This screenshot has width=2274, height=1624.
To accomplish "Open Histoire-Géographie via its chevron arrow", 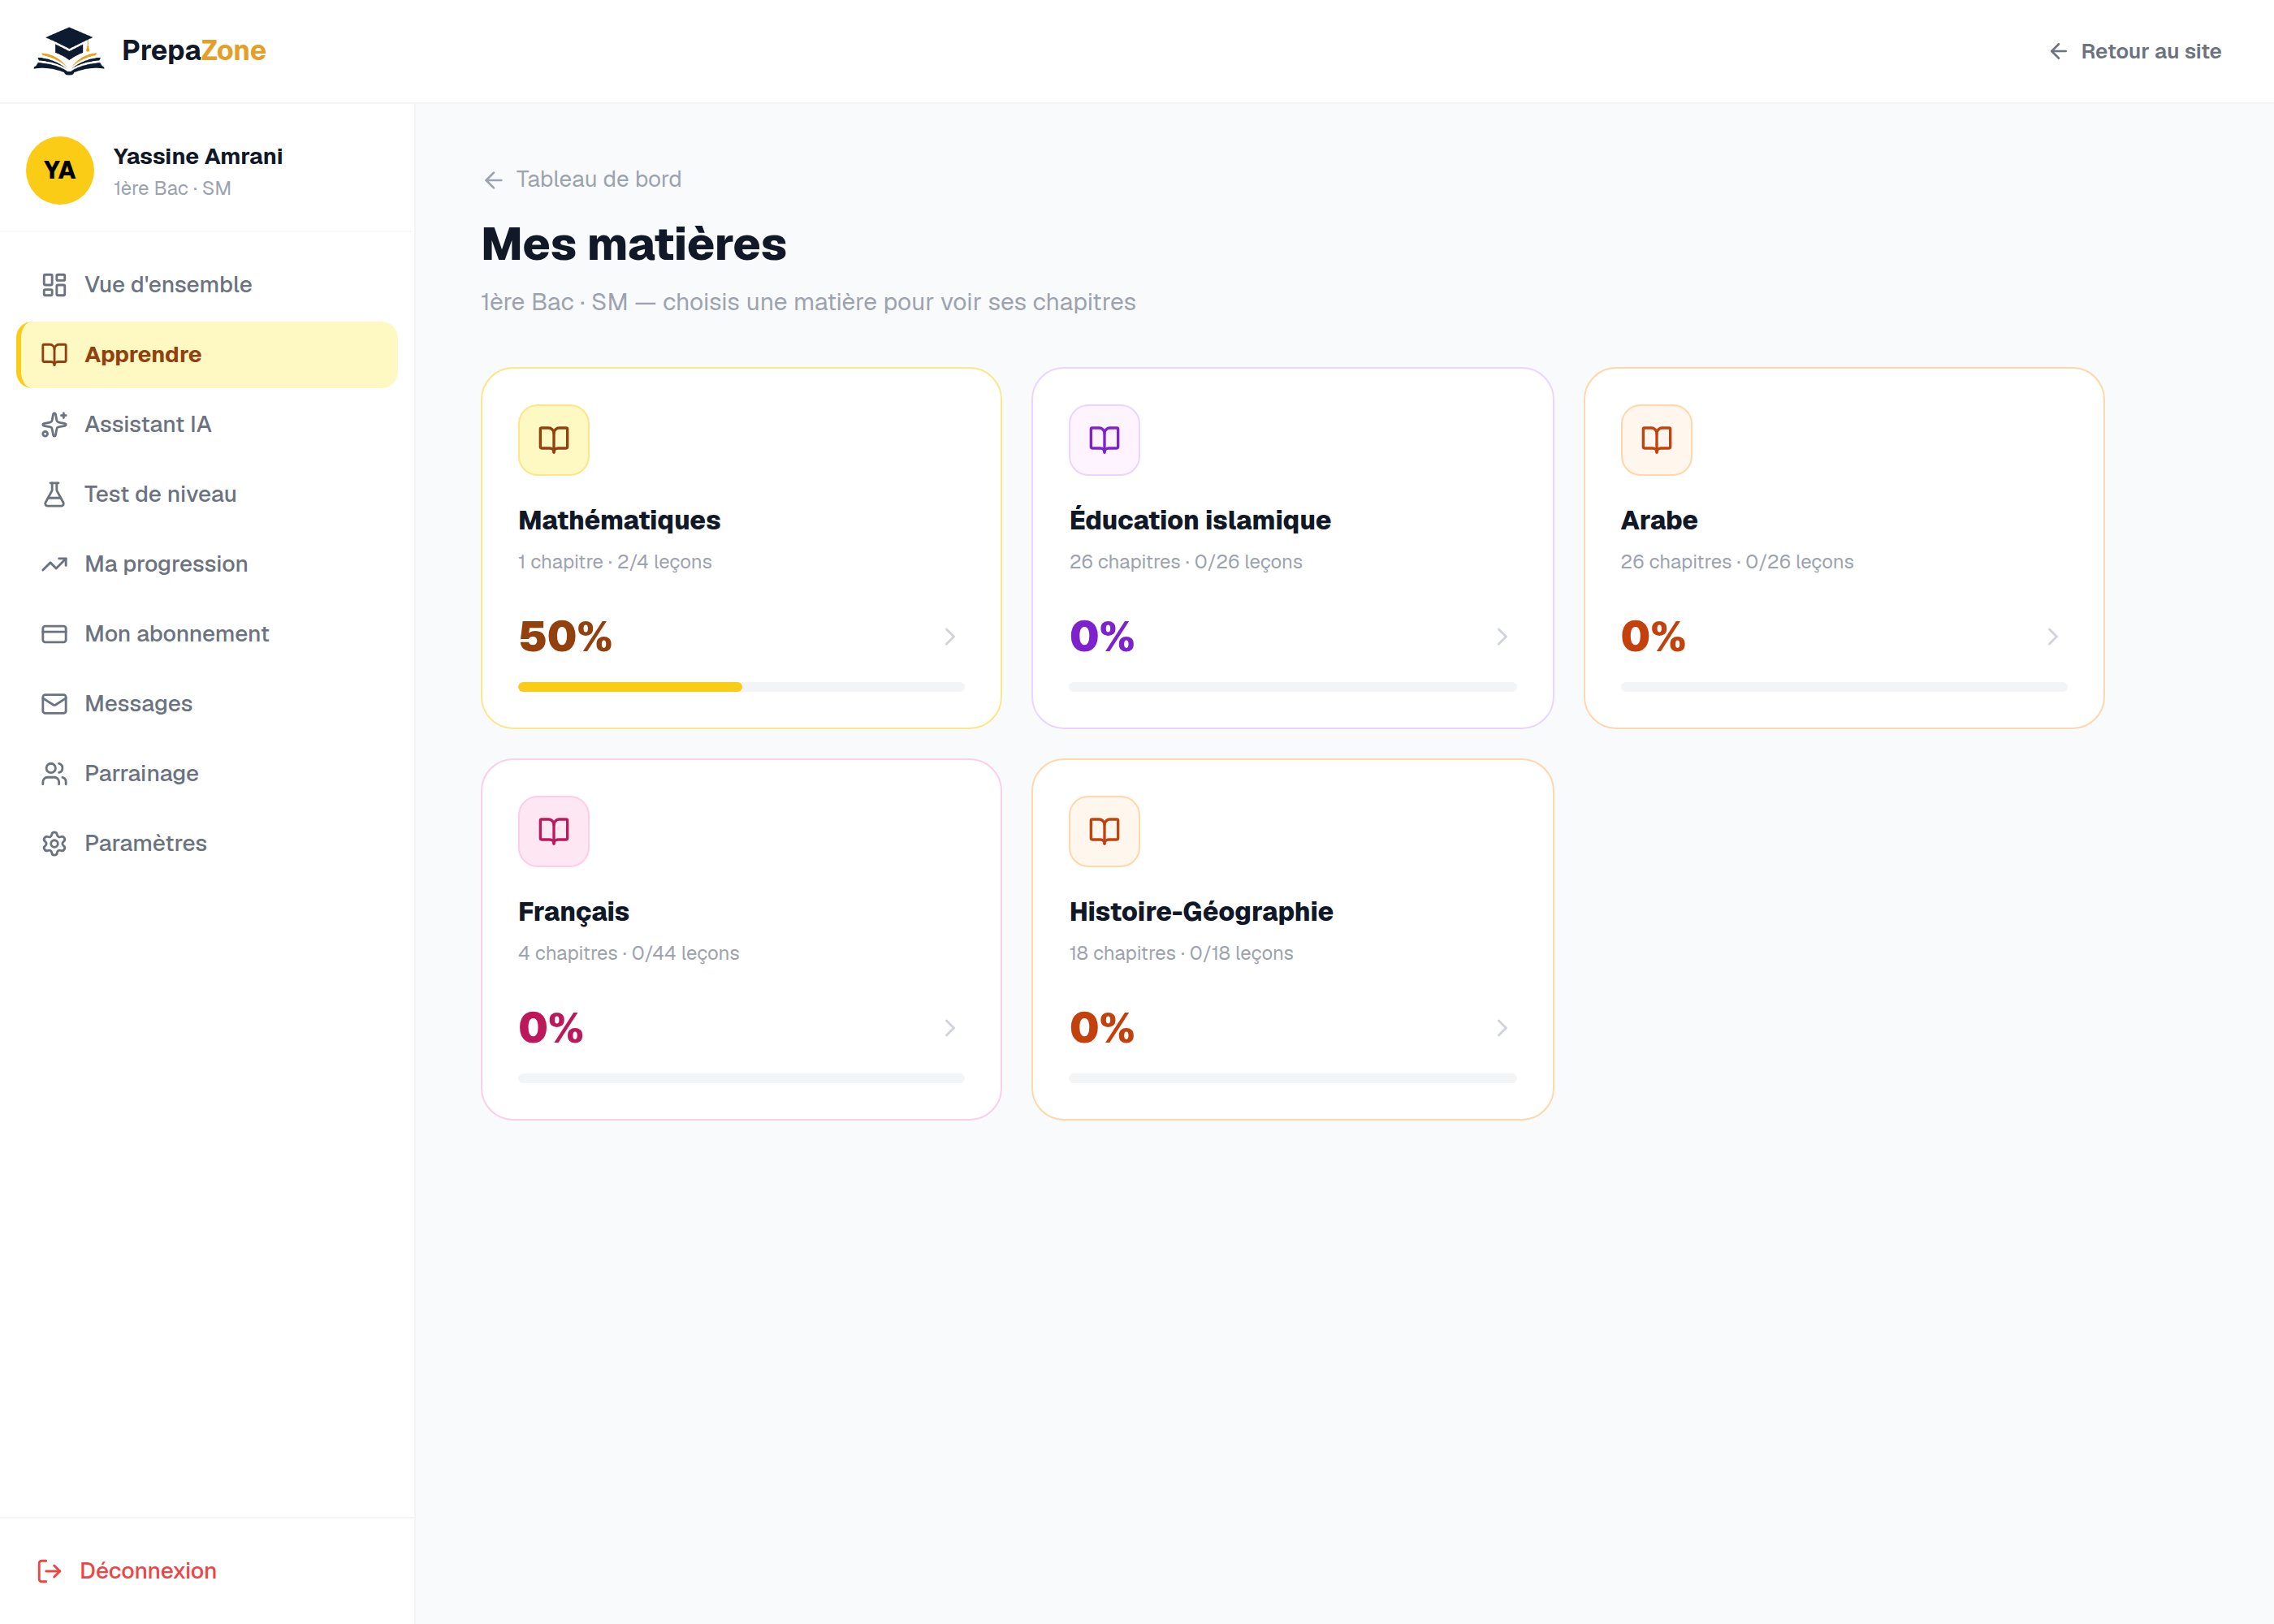I will coord(1502,1028).
